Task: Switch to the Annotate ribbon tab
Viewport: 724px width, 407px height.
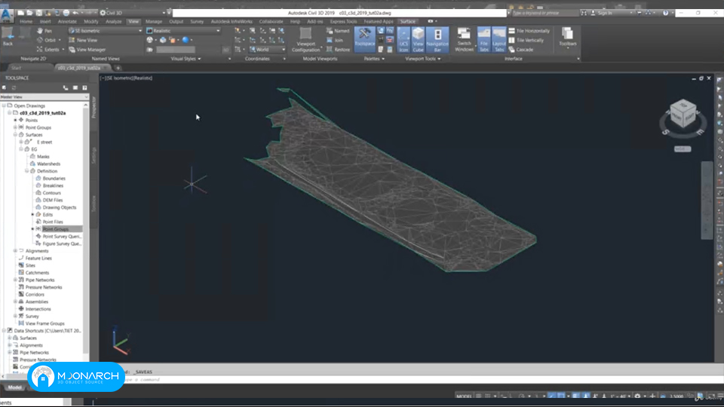Action: [67, 21]
